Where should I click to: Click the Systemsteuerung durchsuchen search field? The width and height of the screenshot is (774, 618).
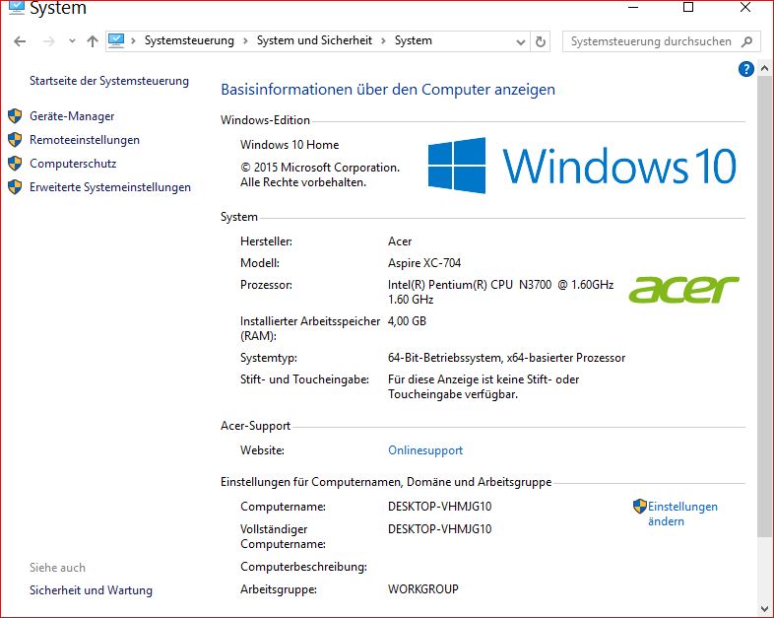pyautogui.click(x=650, y=41)
